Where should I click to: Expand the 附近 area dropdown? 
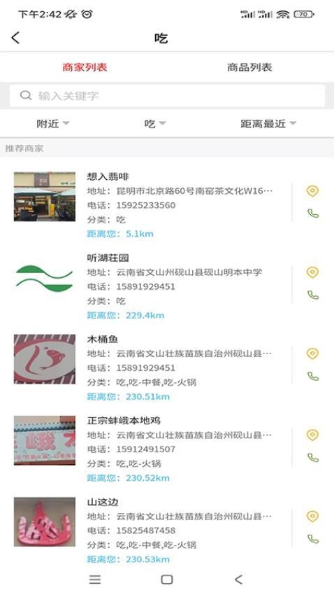(52, 124)
